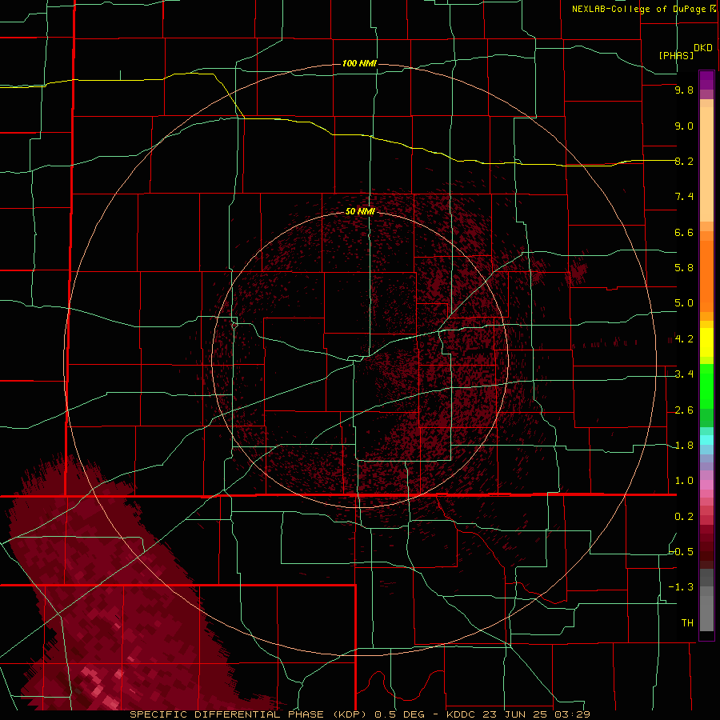Click the -0.5 scale value
This screenshot has width=720, height=720.
point(682,552)
